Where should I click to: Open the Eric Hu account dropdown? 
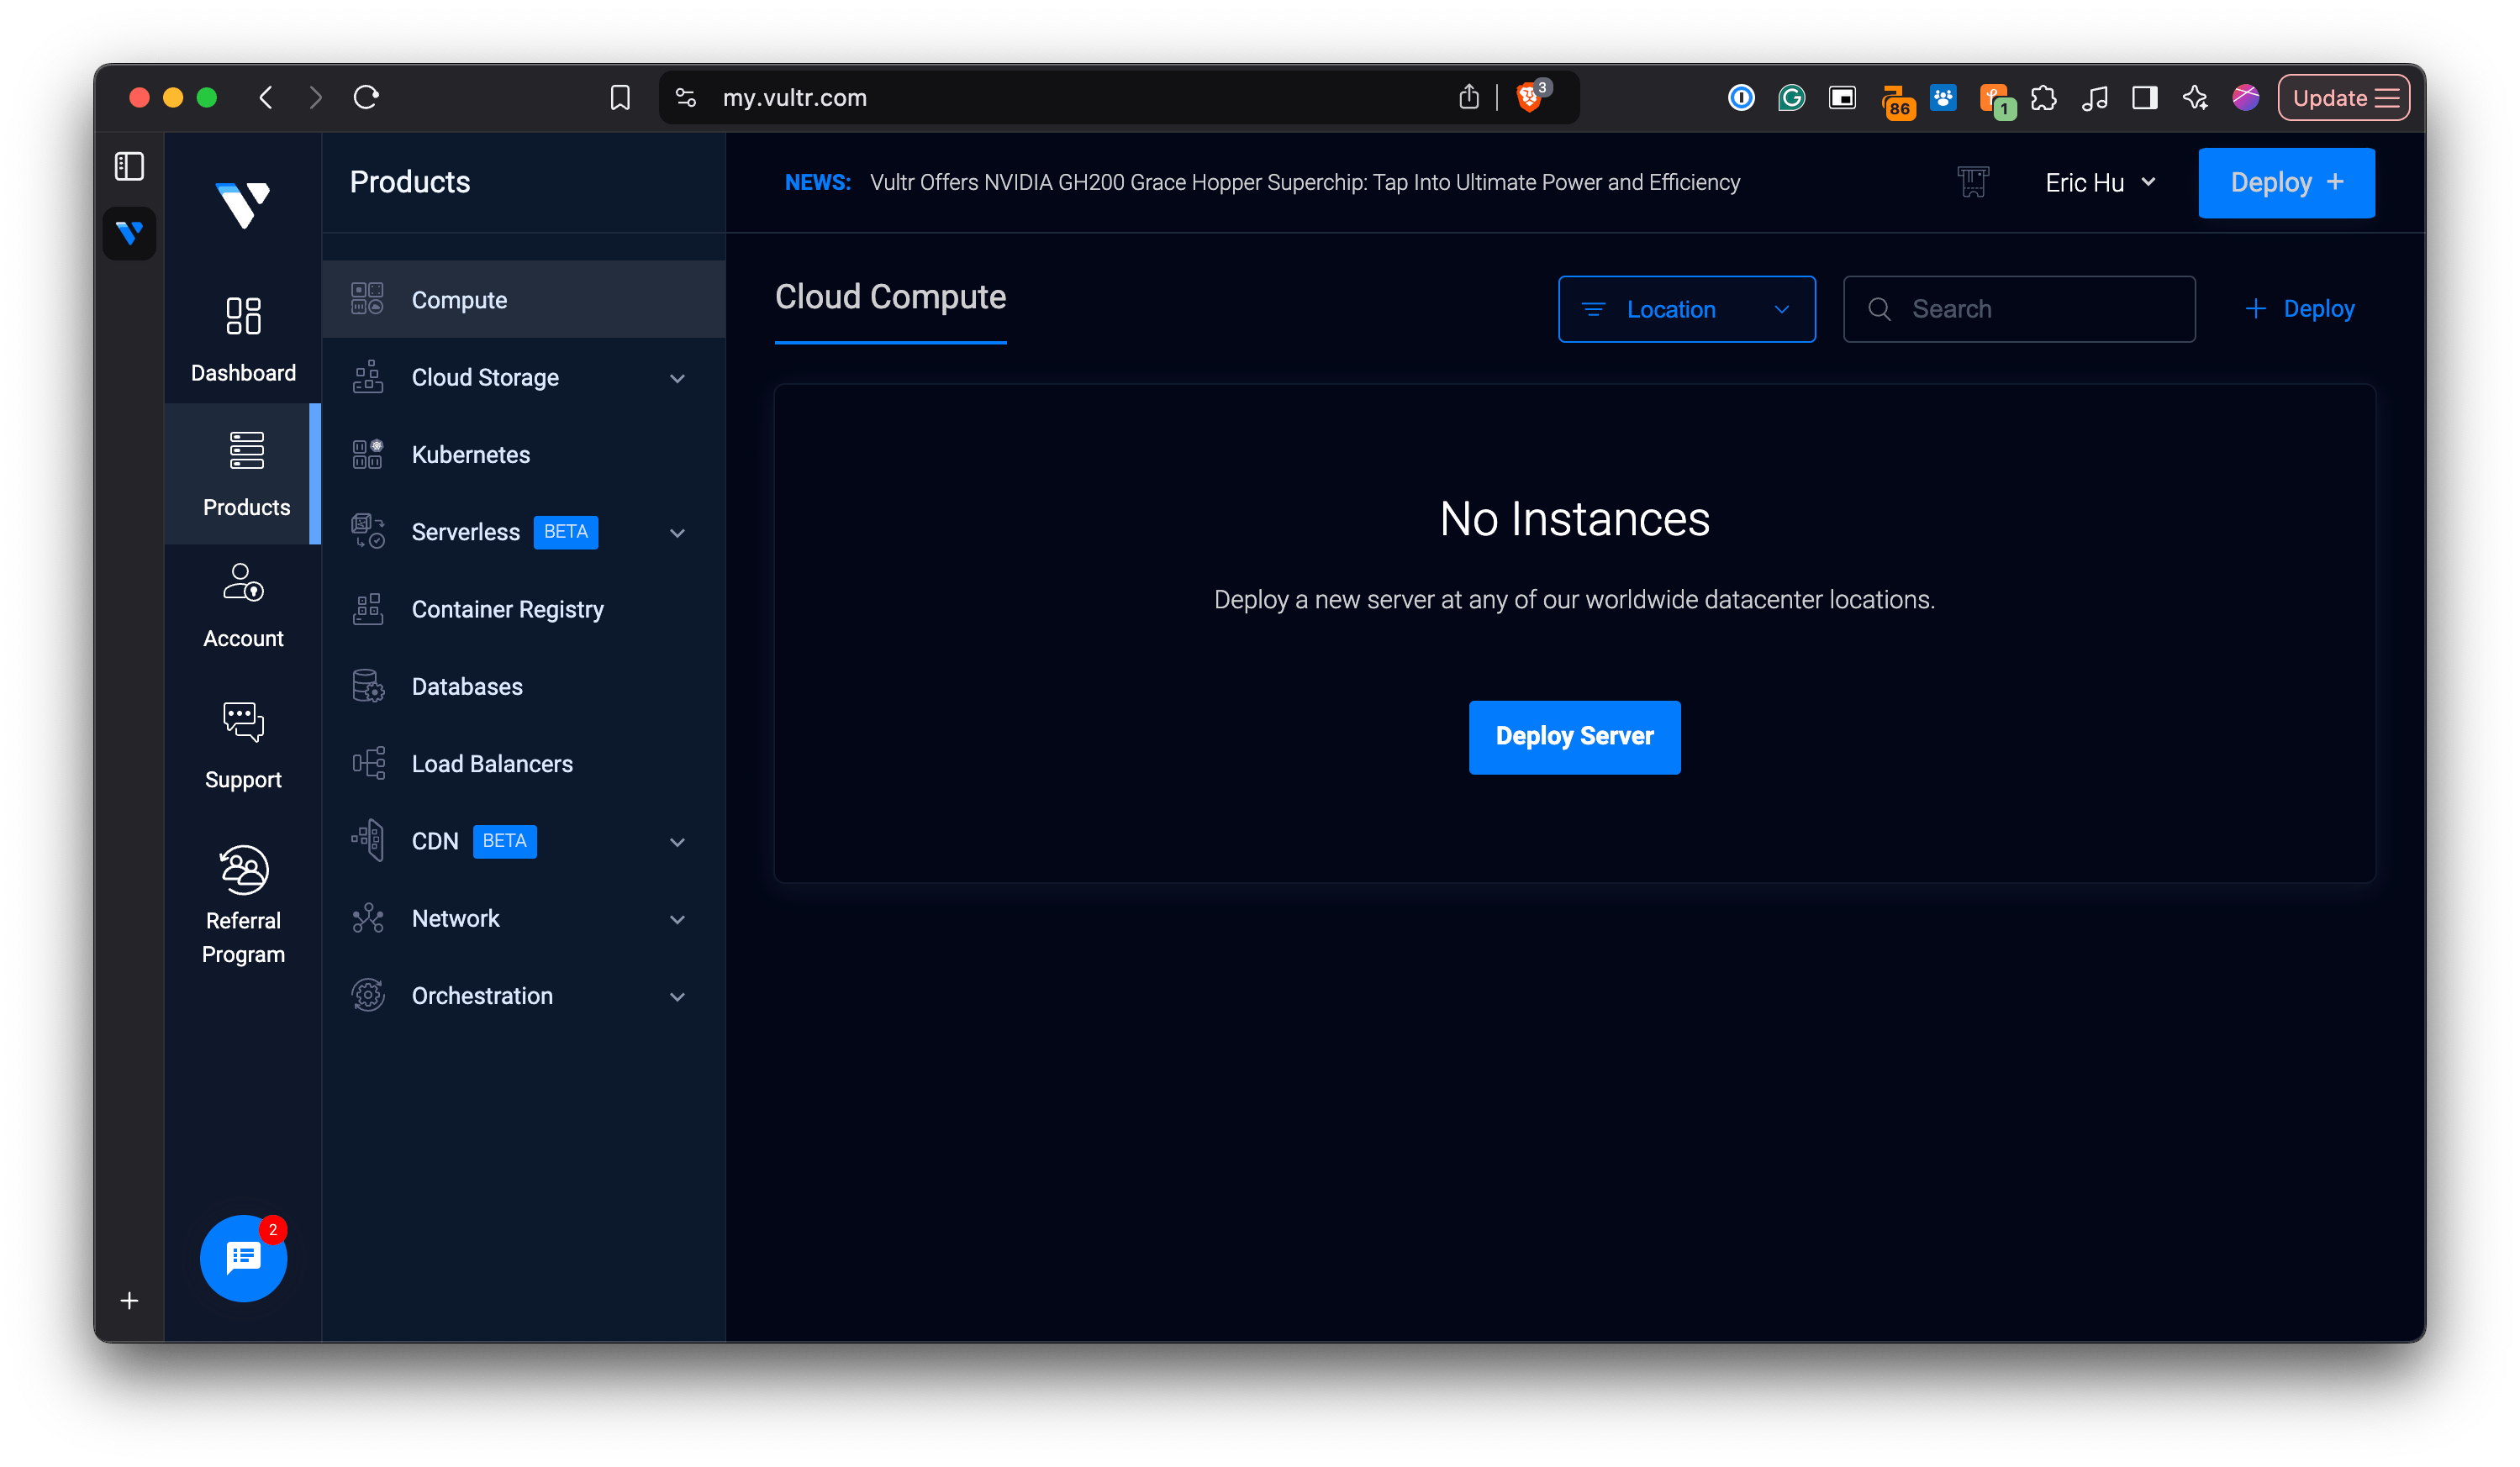[x=2100, y=183]
